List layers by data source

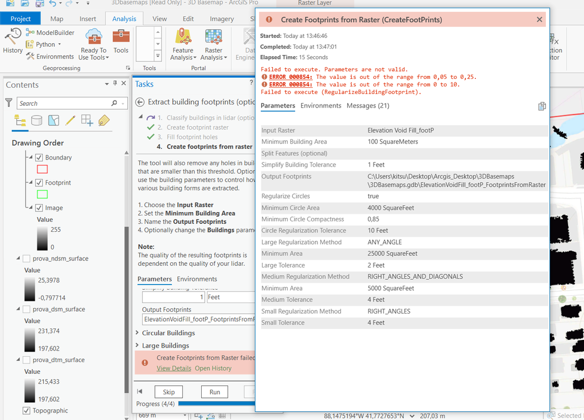point(36,120)
